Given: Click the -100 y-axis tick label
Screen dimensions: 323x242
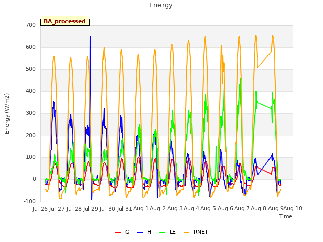Looking at the screenshot, I should [x=30, y=201].
